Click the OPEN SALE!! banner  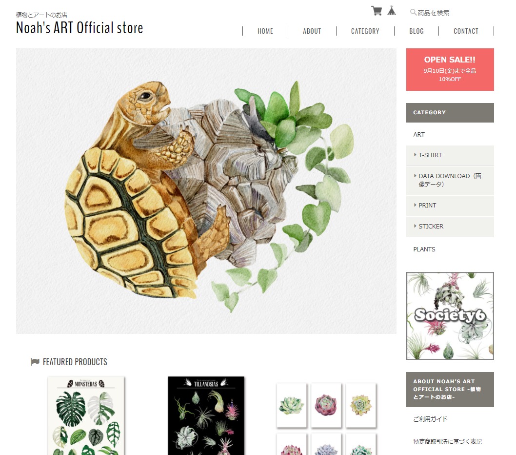coord(450,69)
